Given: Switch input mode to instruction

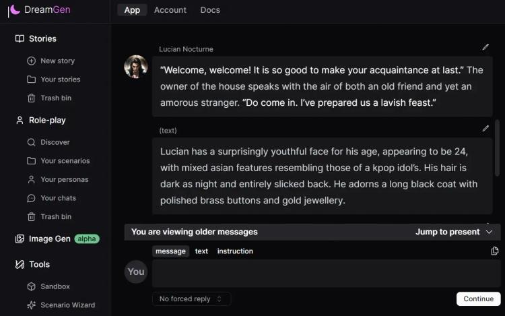Looking at the screenshot, I should click(235, 251).
